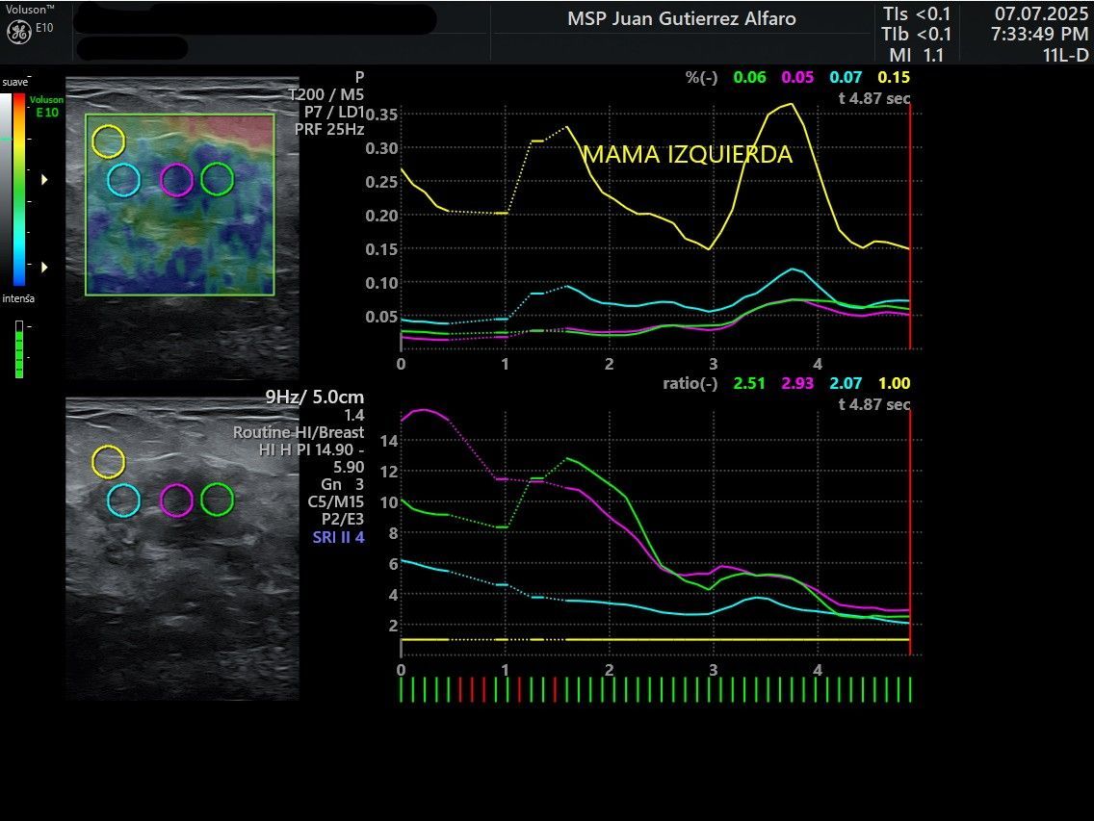Image resolution: width=1094 pixels, height=821 pixels.
Task: Click t 4.87 sec on ratio graph
Action: (x=874, y=404)
